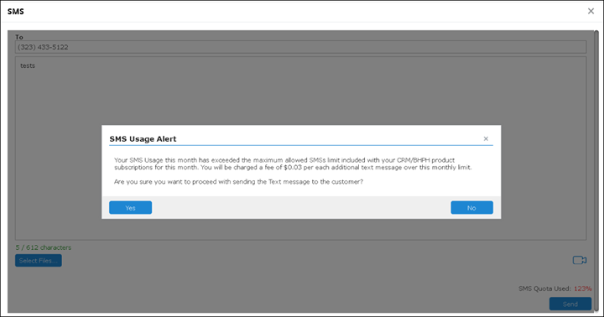The width and height of the screenshot is (604, 317).
Task: Close the SMS window
Action: [591, 11]
